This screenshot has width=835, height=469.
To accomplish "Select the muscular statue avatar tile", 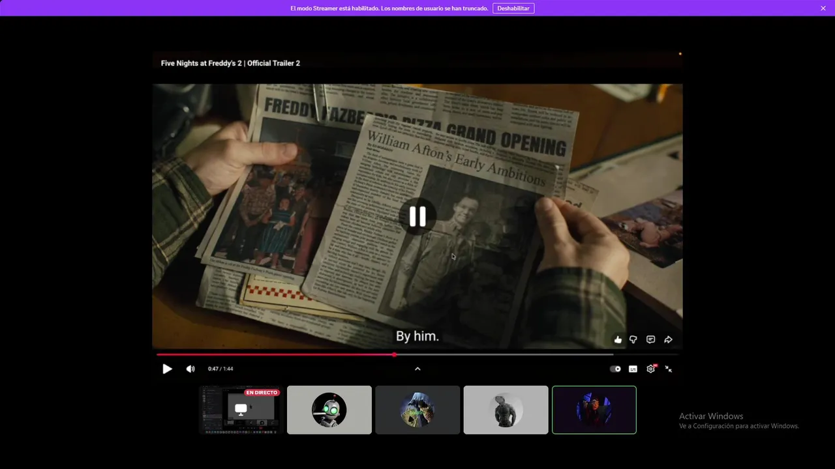I will click(x=506, y=410).
